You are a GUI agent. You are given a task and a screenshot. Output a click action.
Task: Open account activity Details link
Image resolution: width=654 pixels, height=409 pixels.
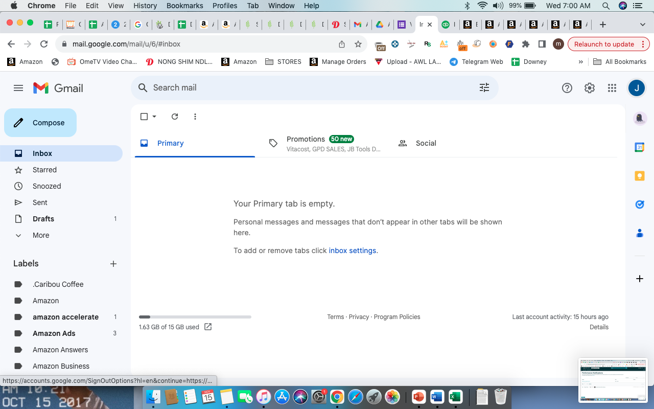click(599, 327)
